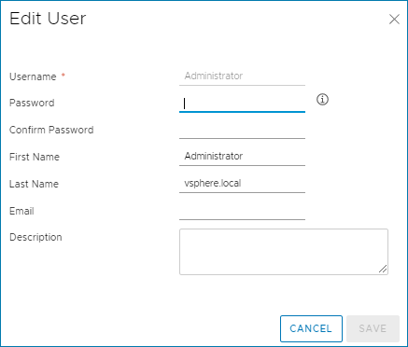Cancel editing the user
Screen dimensions: 408x347
pos(311,328)
